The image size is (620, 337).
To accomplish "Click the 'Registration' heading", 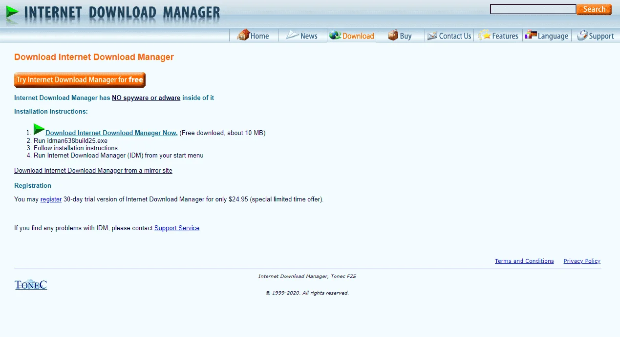I will (x=33, y=186).
